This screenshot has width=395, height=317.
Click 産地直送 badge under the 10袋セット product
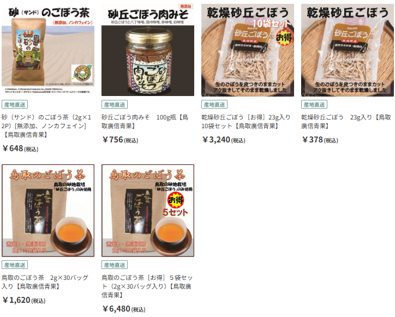[x=214, y=104]
